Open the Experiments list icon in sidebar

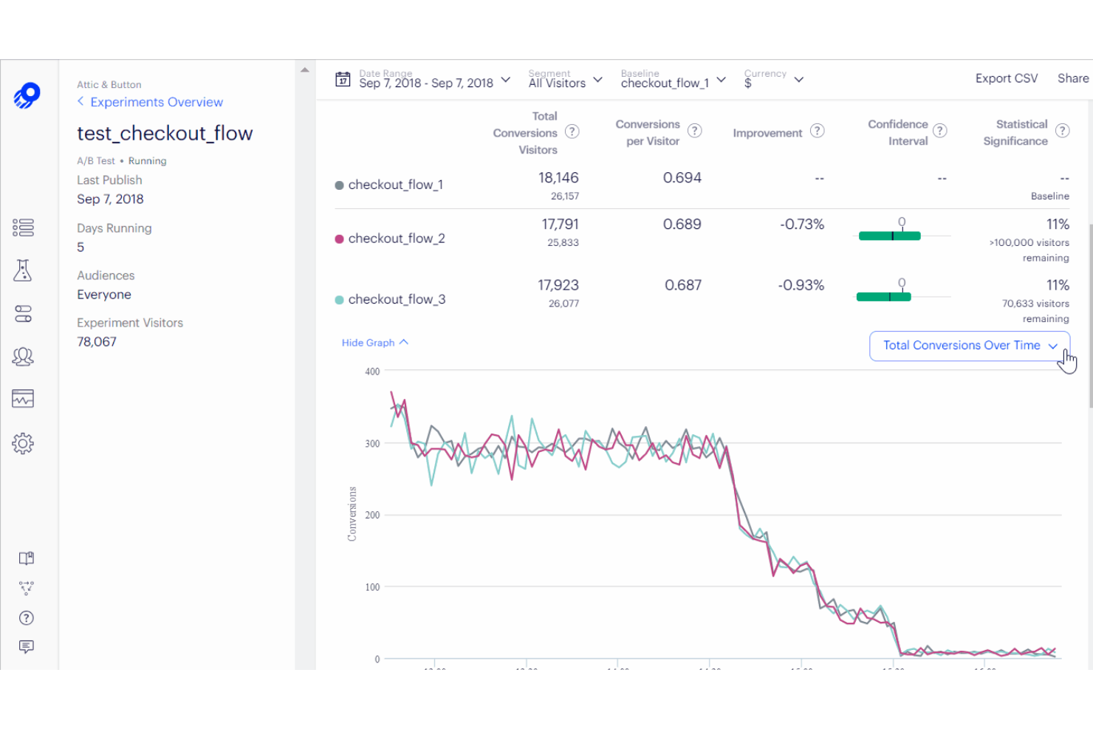pos(23,227)
